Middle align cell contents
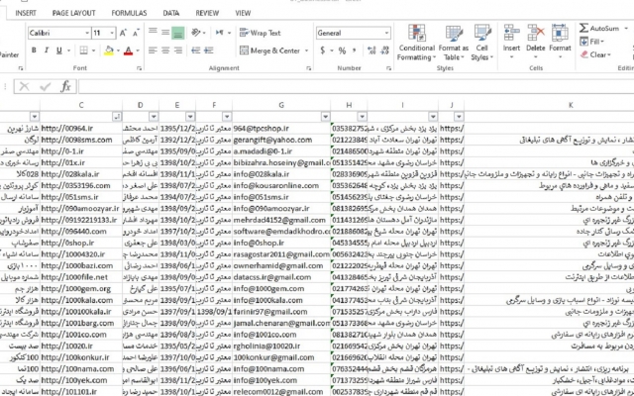Screen dimensions: 634x396 pos(165,33)
